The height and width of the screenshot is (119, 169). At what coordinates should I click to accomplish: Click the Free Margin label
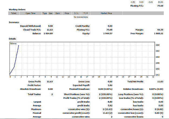tap(137, 34)
